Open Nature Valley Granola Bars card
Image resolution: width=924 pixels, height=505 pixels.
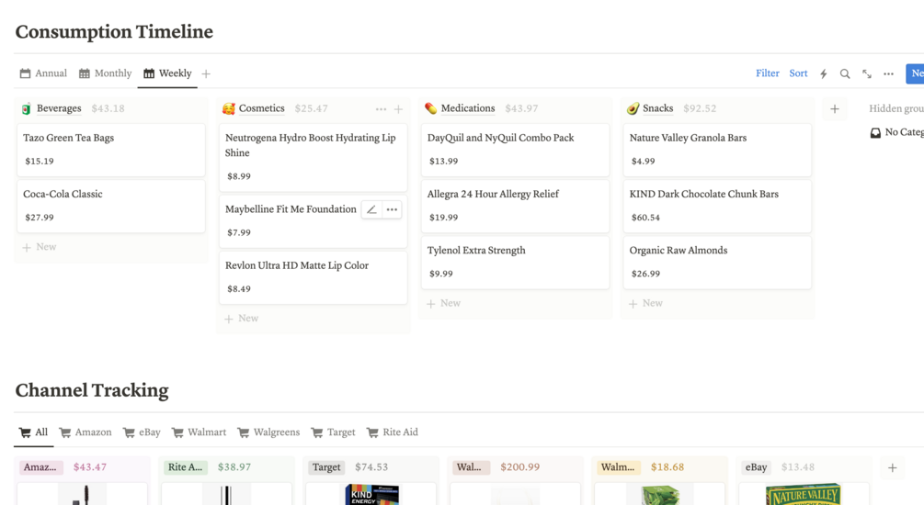tap(717, 150)
